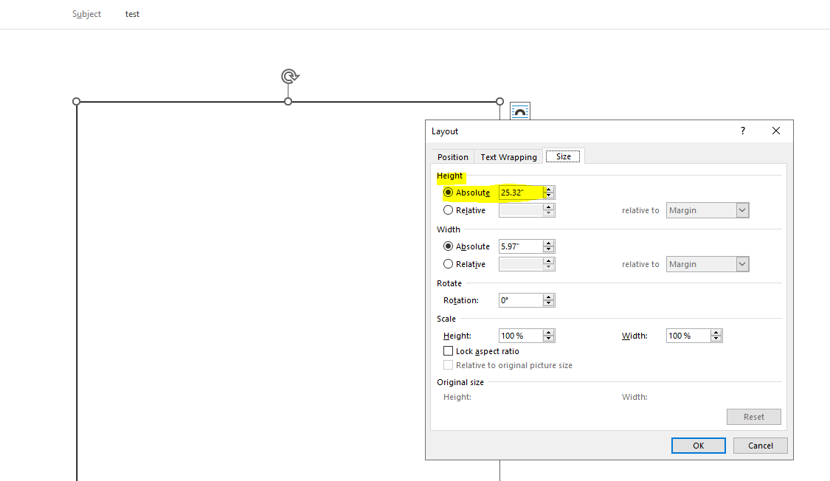Screen dimensions: 830x481
Task: Decrease scale height with down spinner
Action: point(549,339)
